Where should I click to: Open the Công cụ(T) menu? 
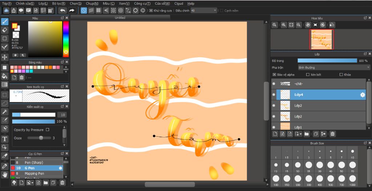[x=142, y=4]
